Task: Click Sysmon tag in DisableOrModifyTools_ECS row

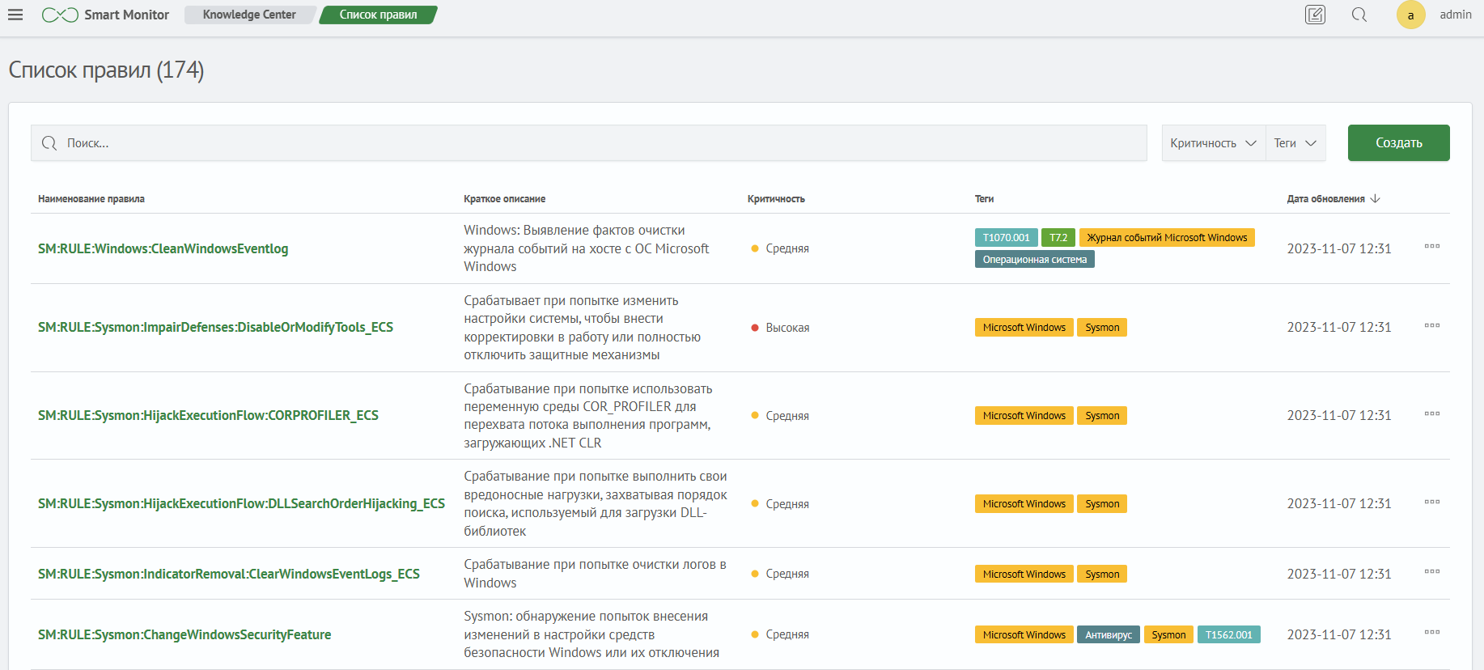Action: 1102,327
